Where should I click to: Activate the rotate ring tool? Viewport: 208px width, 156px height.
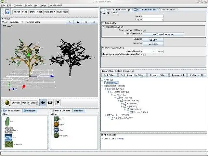pos(50,103)
